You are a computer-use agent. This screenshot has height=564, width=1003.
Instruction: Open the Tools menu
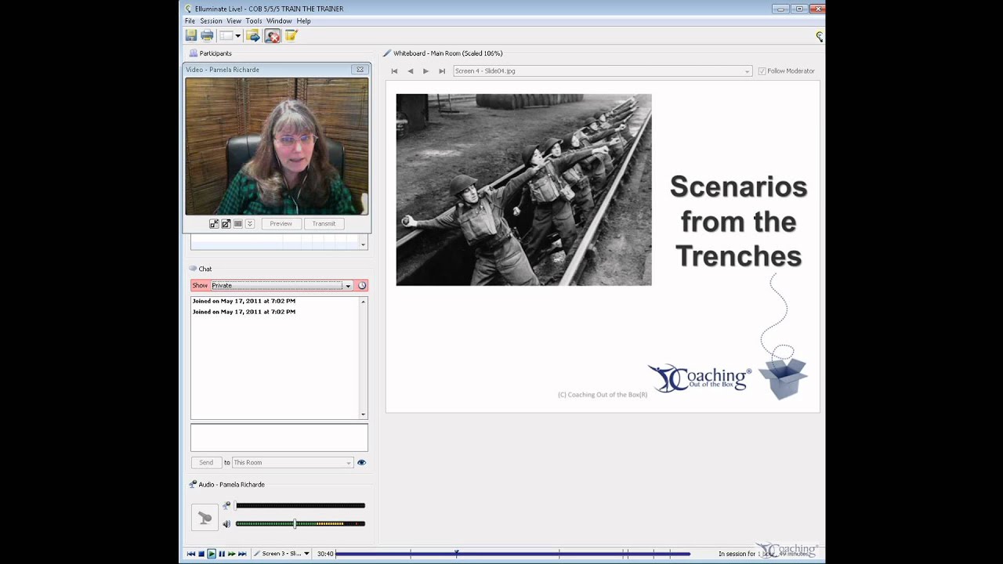[253, 21]
